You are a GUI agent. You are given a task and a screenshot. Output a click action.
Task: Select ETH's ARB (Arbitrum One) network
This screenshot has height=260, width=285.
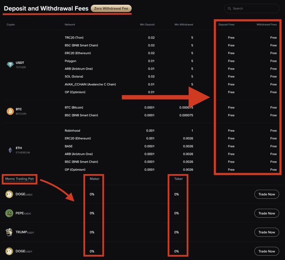click(x=79, y=154)
